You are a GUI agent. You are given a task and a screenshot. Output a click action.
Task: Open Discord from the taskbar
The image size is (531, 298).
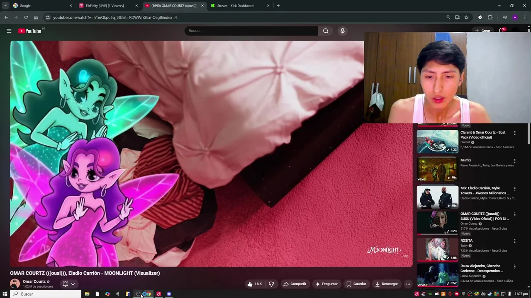point(169,294)
